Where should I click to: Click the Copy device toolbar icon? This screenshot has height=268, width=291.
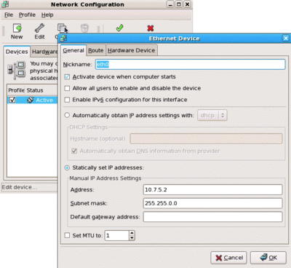pos(62,28)
